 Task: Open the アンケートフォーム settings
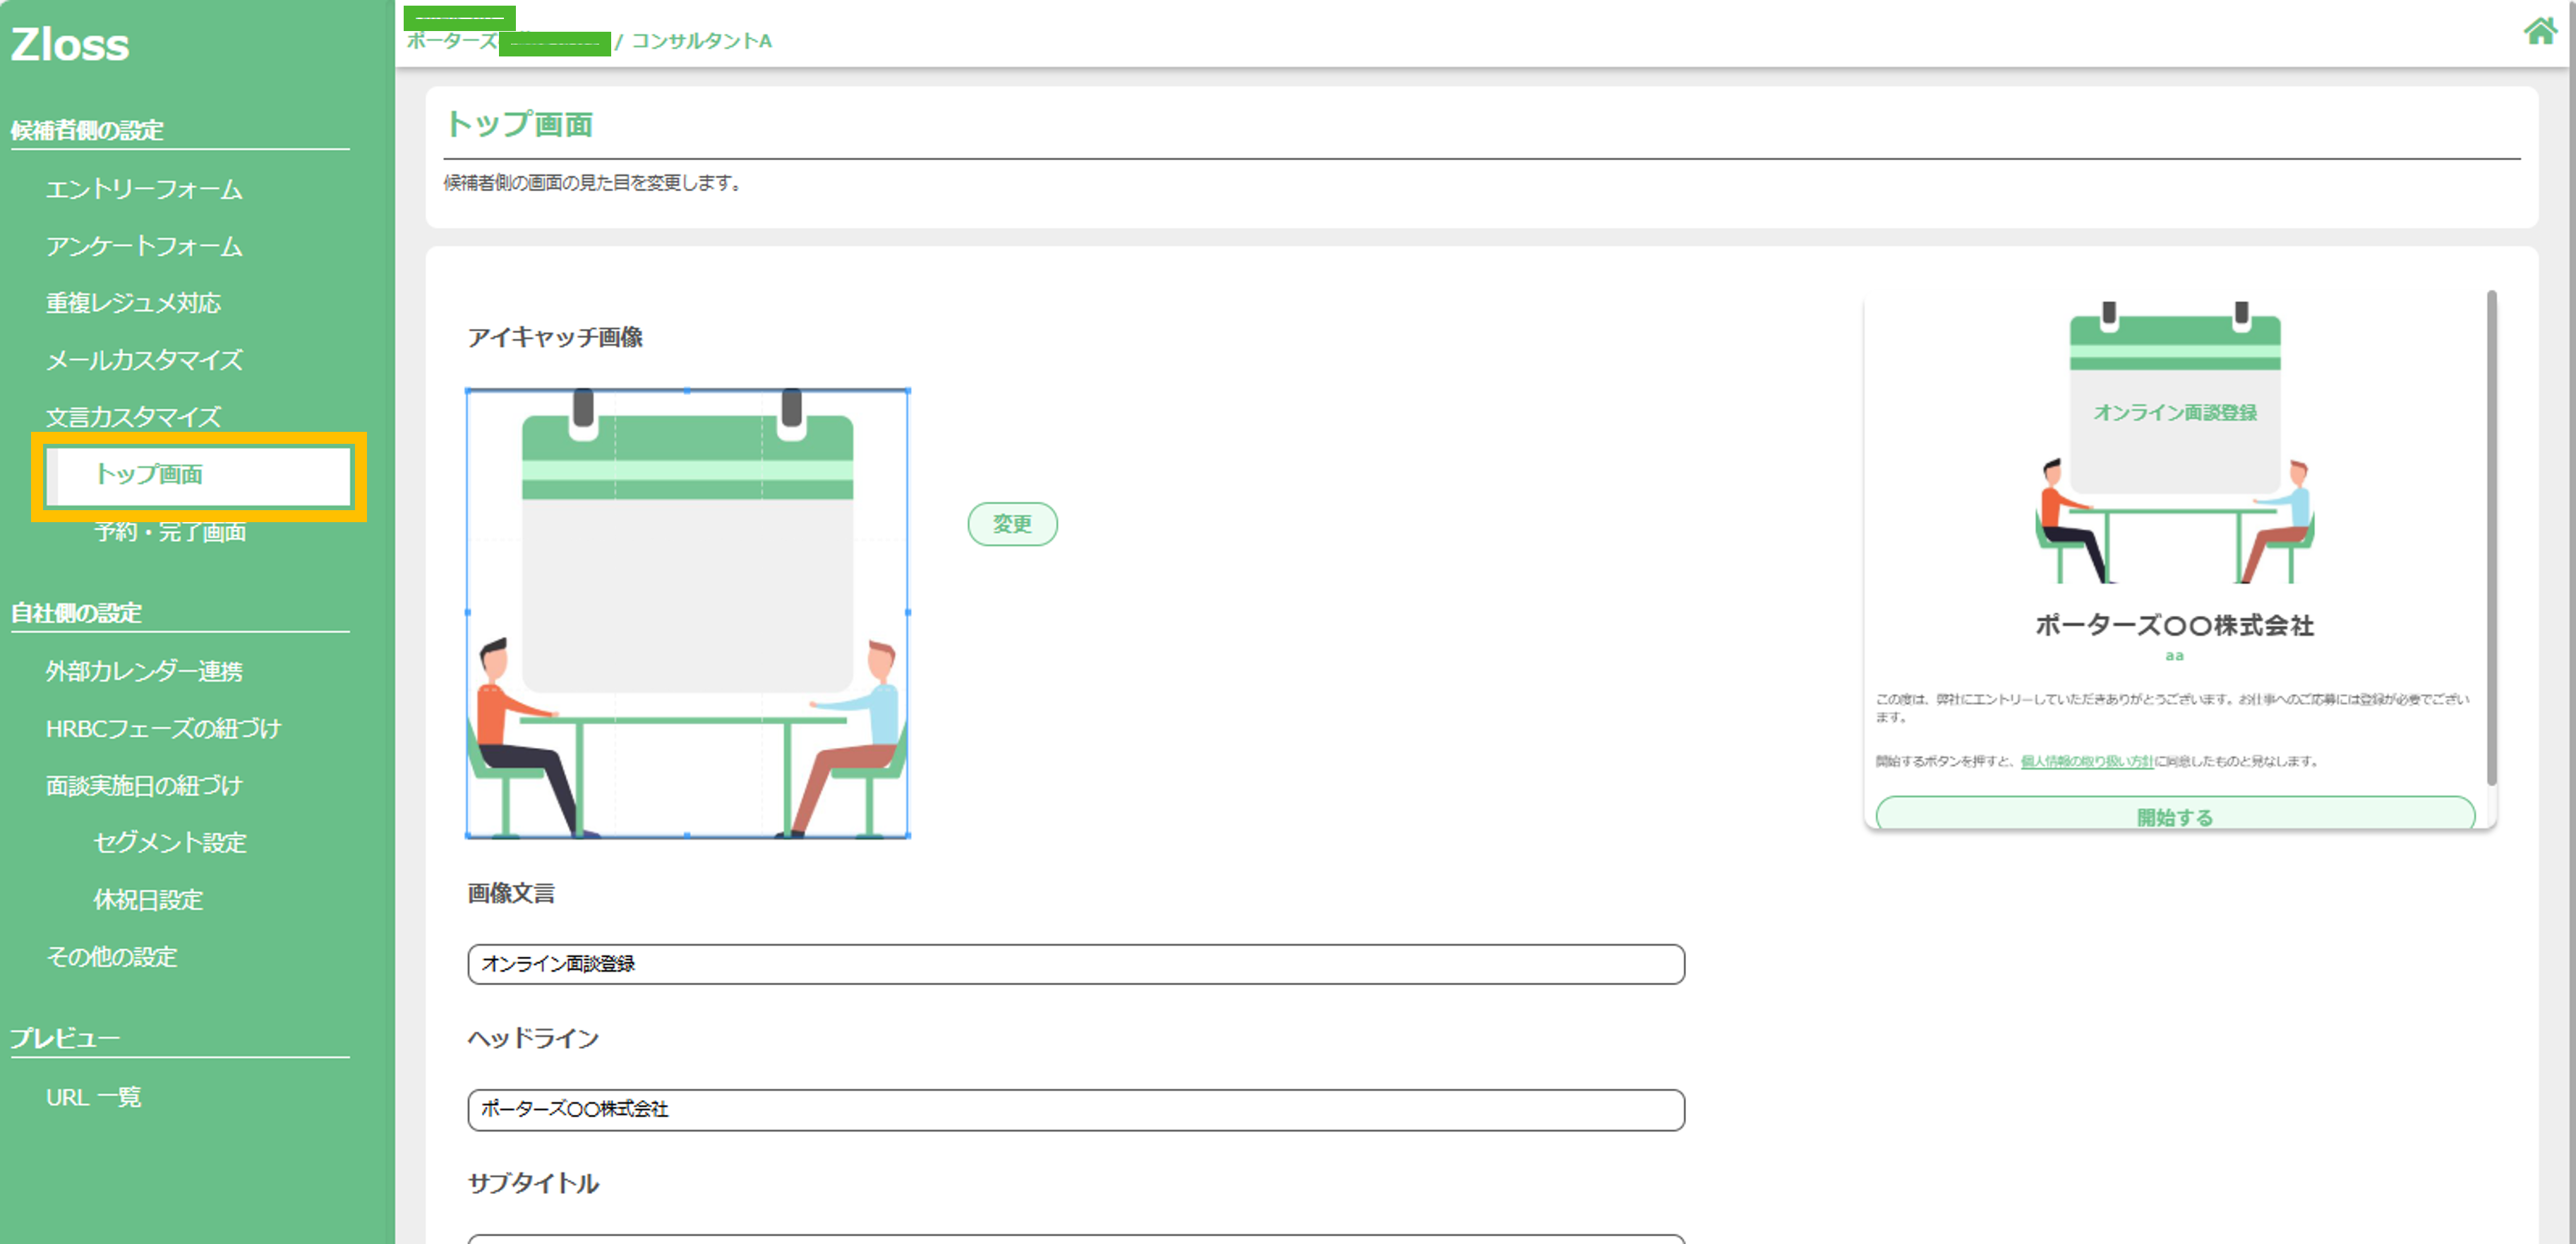(x=144, y=246)
